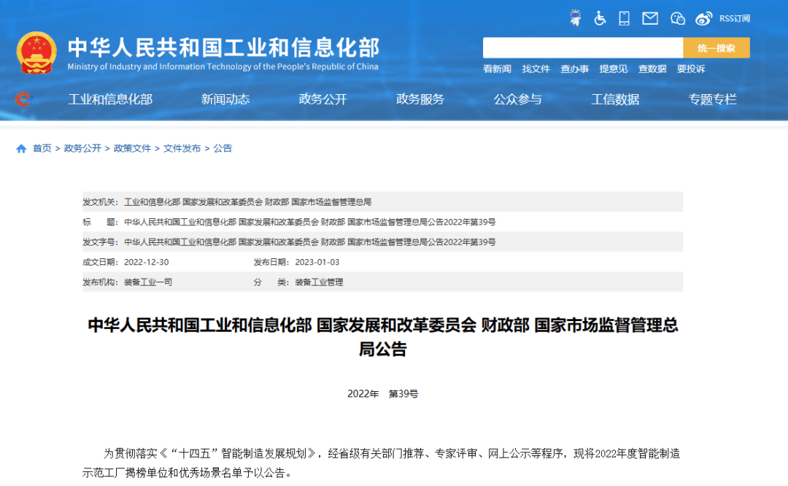Go to 工信数据 in navigation bar
This screenshot has height=486, width=788.
(x=615, y=99)
